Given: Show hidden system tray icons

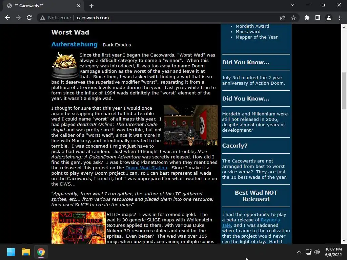Looking at the screenshot, I should pyautogui.click(x=299, y=252).
